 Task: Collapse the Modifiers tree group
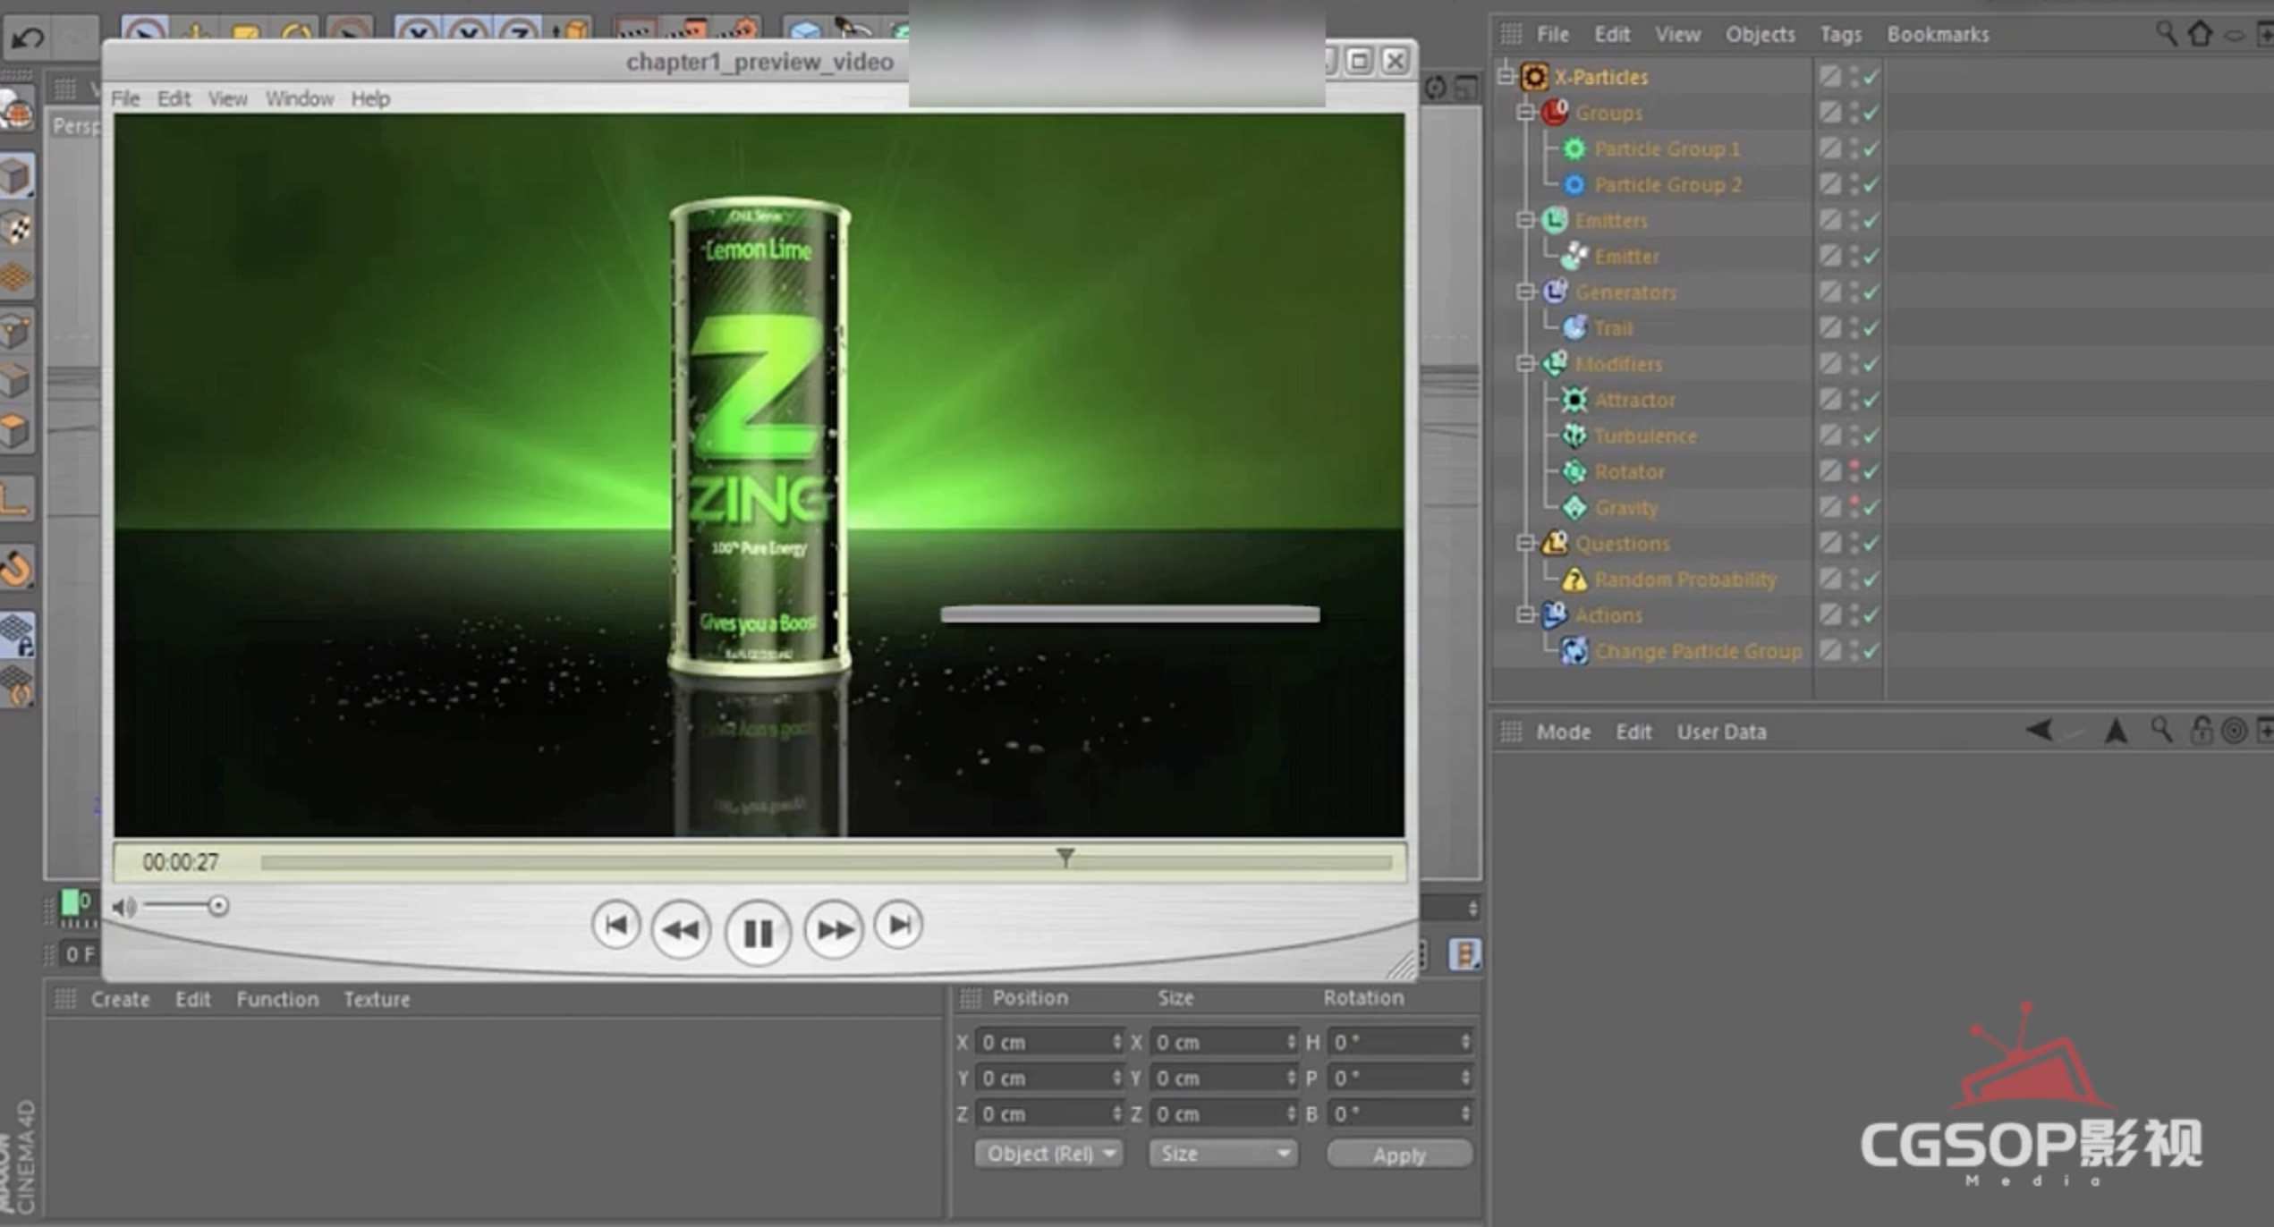click(x=1526, y=364)
